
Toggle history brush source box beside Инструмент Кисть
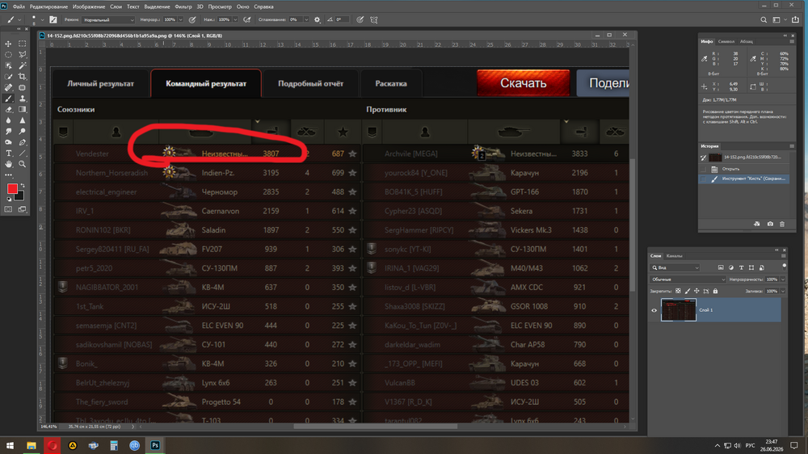[704, 179]
